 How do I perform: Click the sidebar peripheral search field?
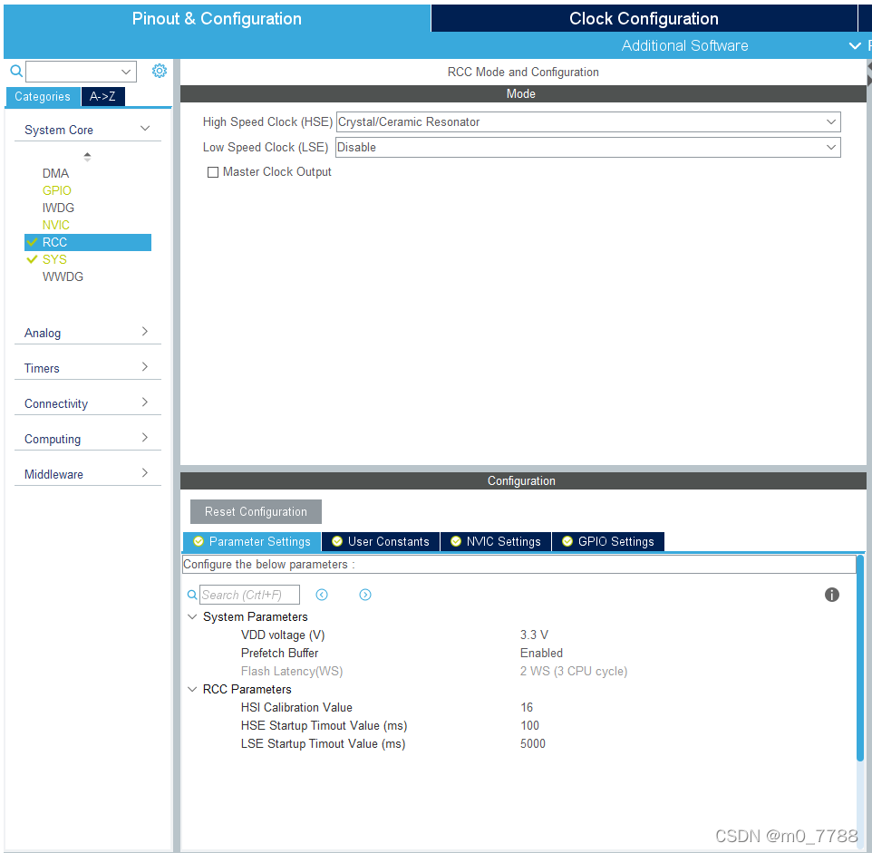coord(81,72)
